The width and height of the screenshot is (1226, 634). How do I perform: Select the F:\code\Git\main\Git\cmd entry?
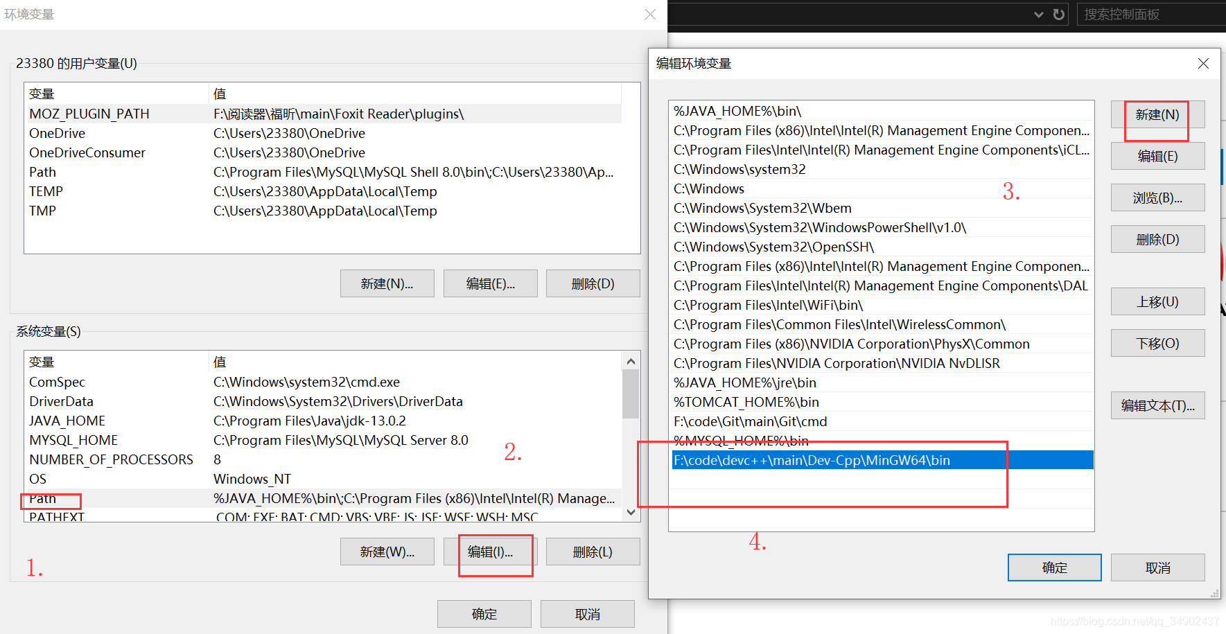tap(882, 421)
